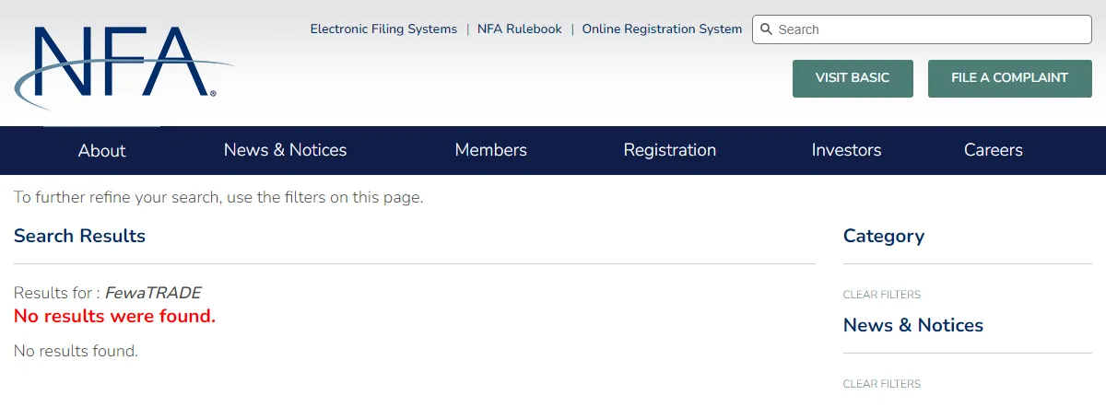This screenshot has height=407, width=1106.
Task: Open the Members menu
Action: click(491, 150)
